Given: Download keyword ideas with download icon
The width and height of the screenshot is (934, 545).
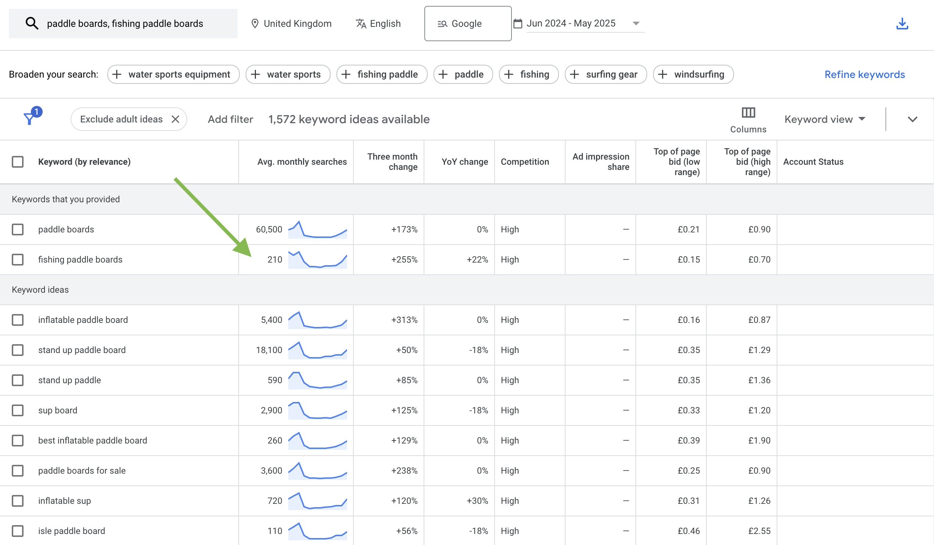Looking at the screenshot, I should point(902,24).
